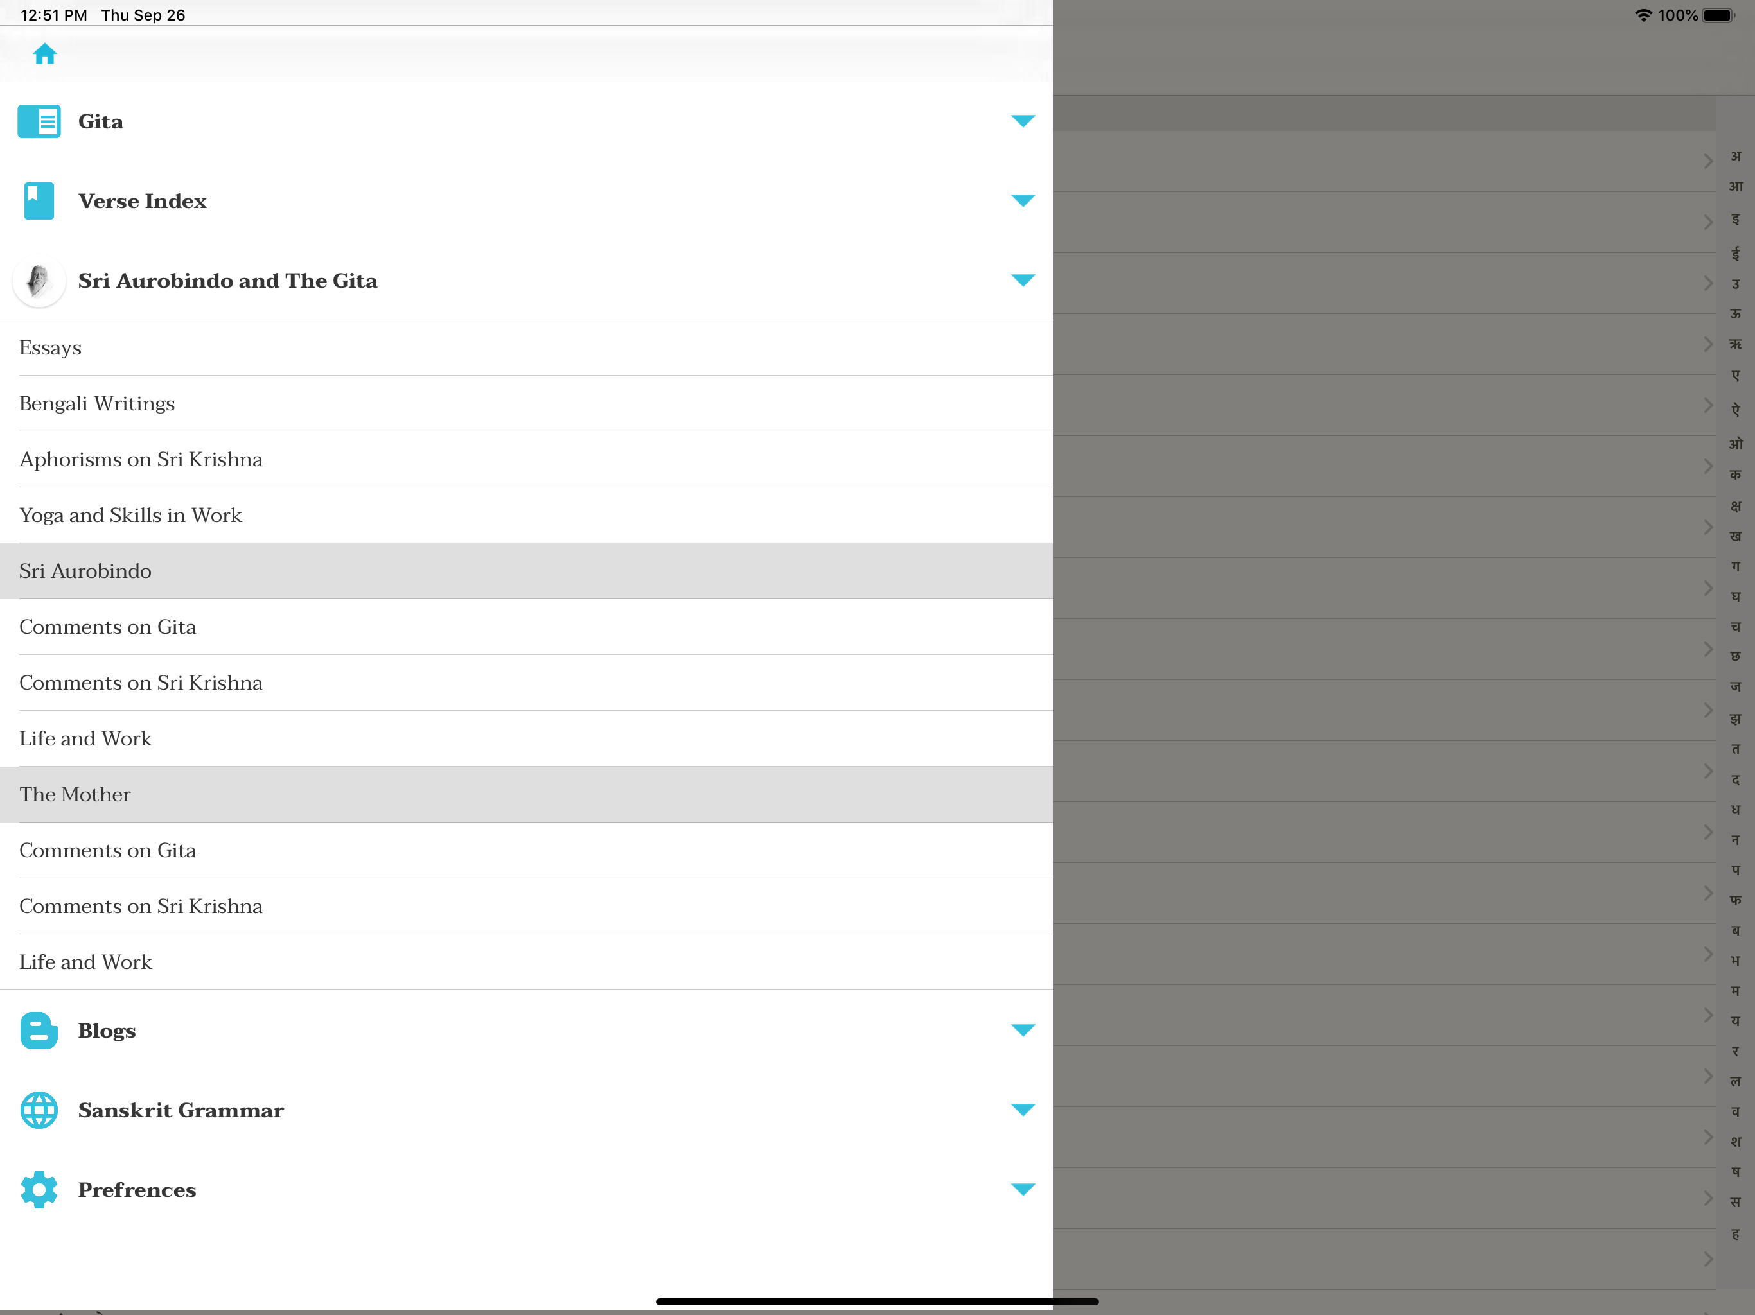Jump to आ in the alphabet index

tap(1736, 186)
